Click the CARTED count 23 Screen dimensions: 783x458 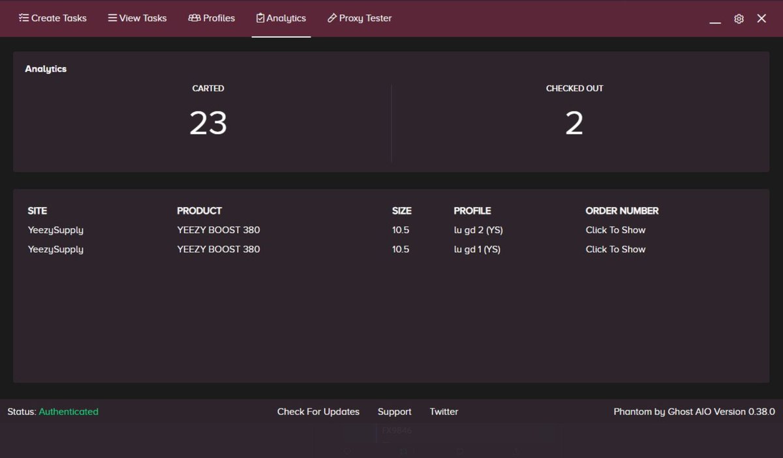pos(208,123)
